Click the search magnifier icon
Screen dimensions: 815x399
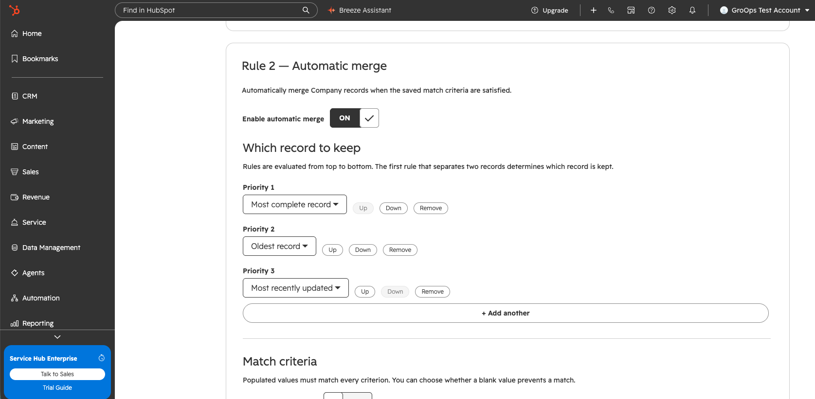(x=306, y=10)
